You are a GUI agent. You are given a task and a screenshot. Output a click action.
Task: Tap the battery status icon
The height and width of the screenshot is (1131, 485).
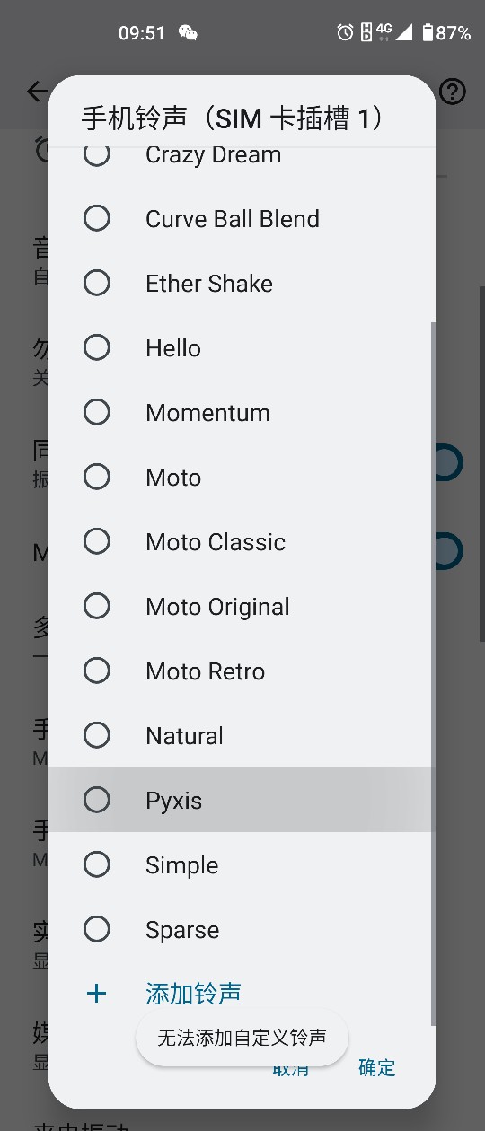pyautogui.click(x=428, y=33)
